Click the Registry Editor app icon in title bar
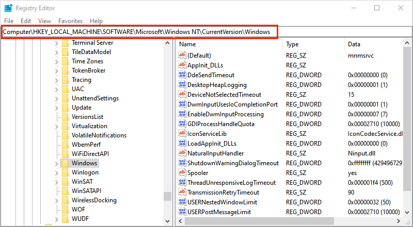The height and width of the screenshot is (227, 413). (8, 8)
